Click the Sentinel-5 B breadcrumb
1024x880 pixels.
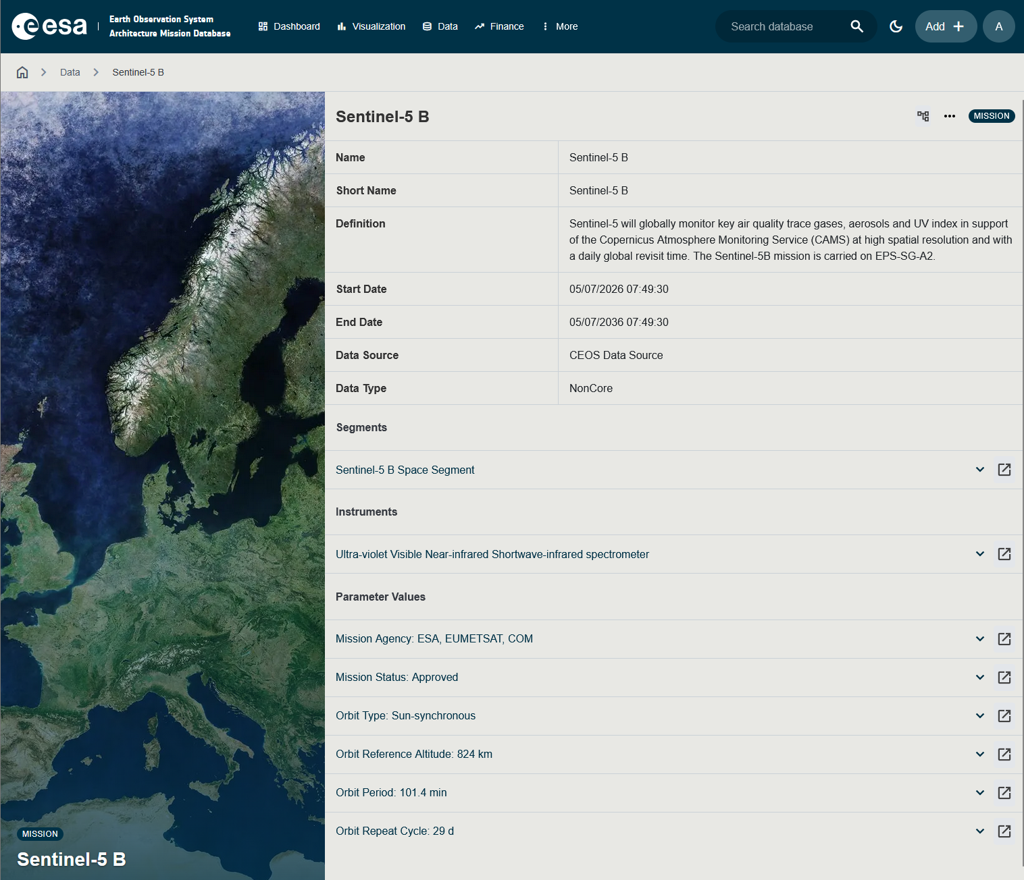[x=138, y=72]
